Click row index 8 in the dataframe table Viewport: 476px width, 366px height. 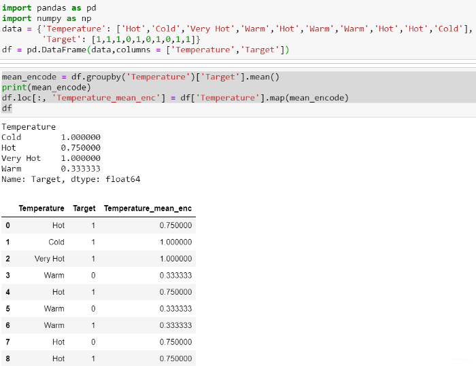pos(8,359)
